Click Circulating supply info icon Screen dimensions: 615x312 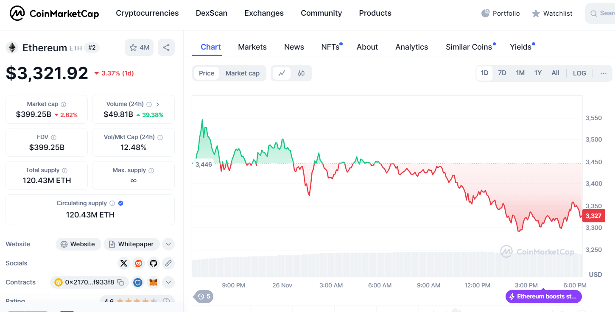coord(112,203)
